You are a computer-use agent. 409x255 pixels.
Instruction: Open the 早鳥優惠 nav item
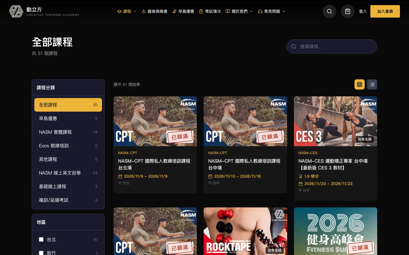click(183, 11)
